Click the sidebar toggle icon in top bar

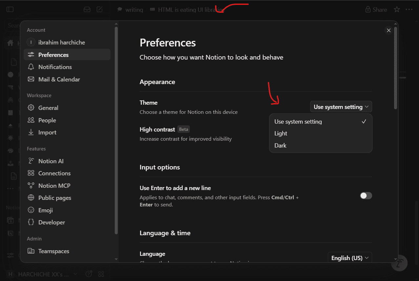[x=10, y=9]
